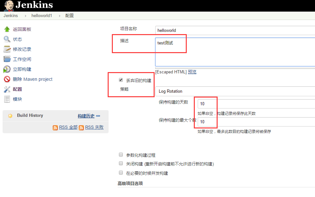
Task: Click the 描述 textarea containing test测试
Action: point(235,52)
